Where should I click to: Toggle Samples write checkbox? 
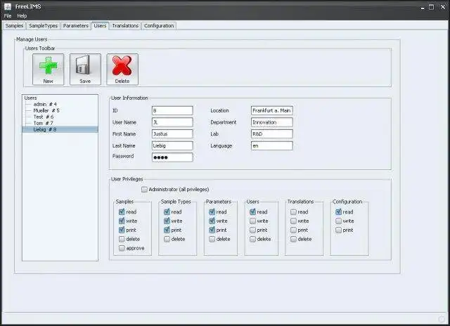122,221
